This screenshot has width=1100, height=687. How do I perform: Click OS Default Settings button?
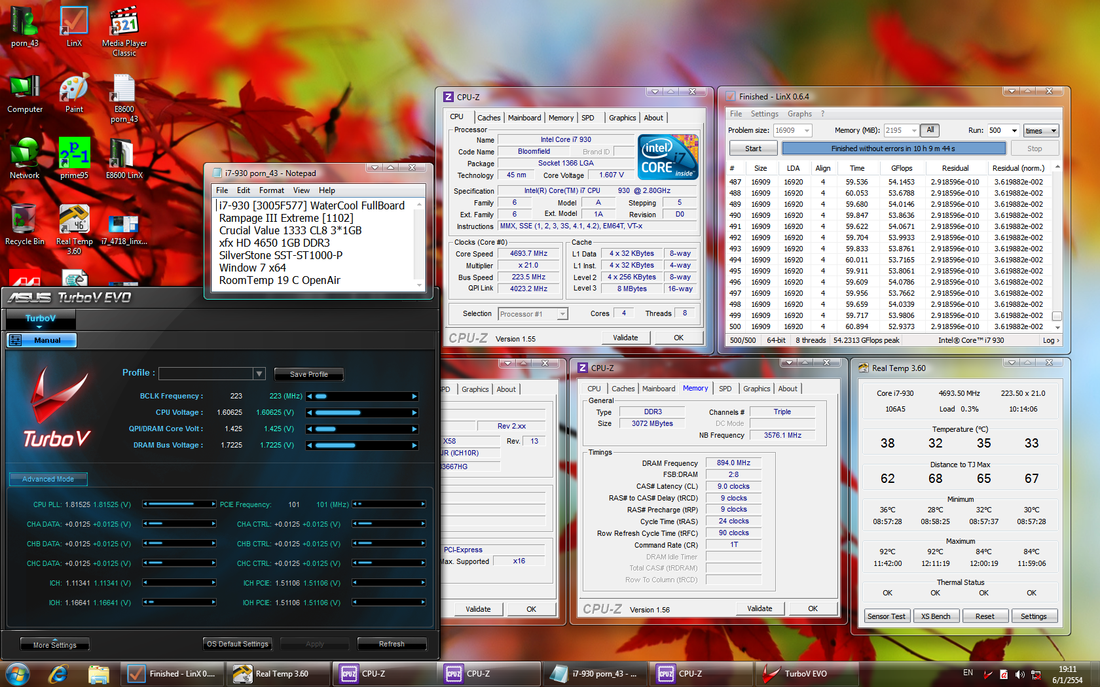[238, 644]
